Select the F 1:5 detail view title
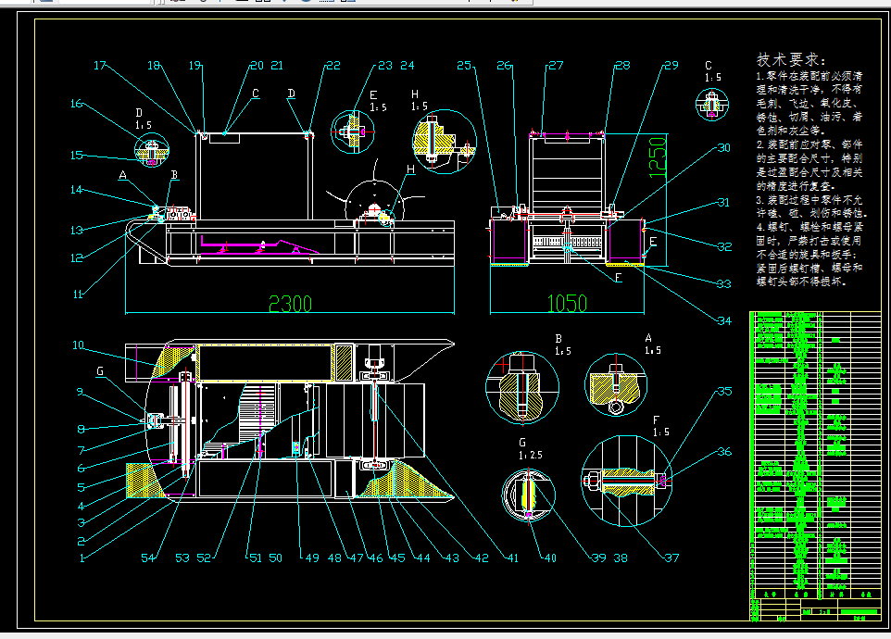Viewport: 891px width, 639px height. [x=661, y=426]
